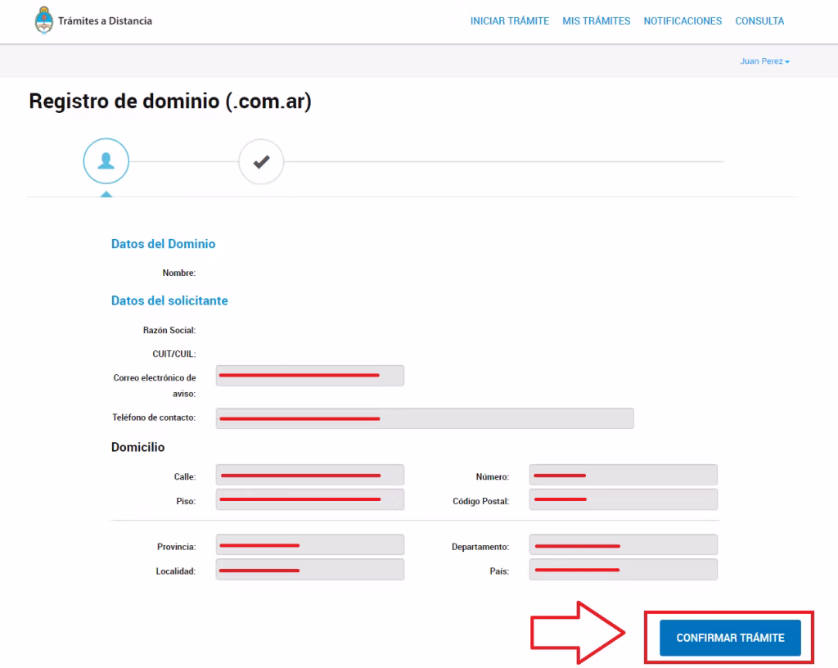Select the Departamento field
The image size is (838, 668).
(x=623, y=545)
